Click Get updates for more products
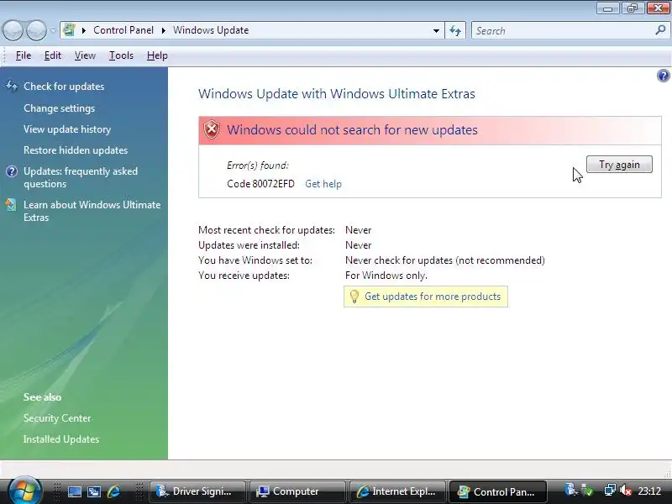This screenshot has width=672, height=504. pyautogui.click(x=433, y=297)
